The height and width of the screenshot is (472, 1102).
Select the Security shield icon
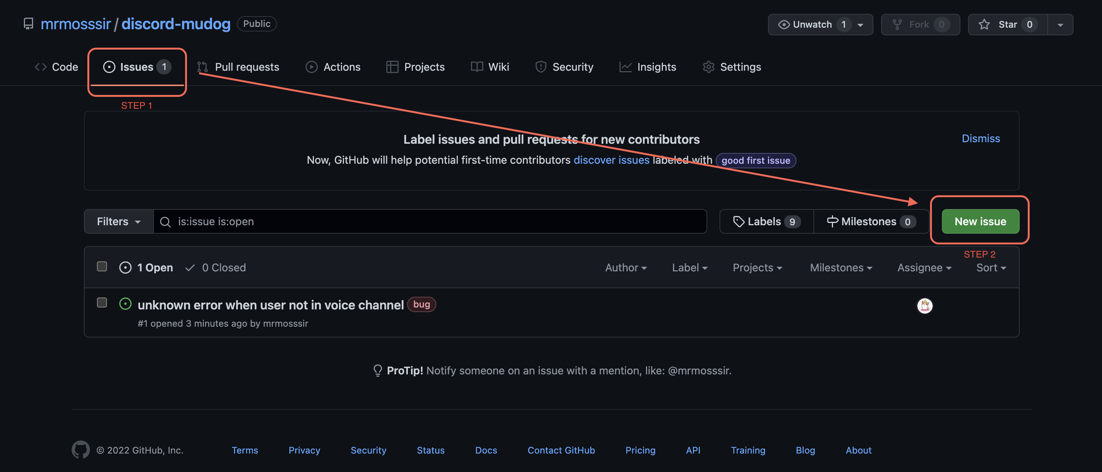tap(541, 66)
